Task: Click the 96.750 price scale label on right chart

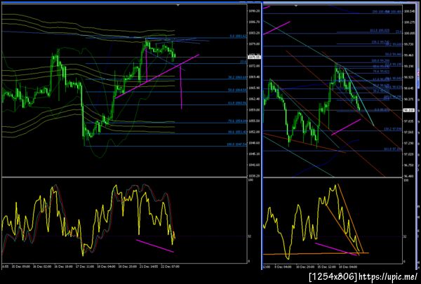Action: 409,165
